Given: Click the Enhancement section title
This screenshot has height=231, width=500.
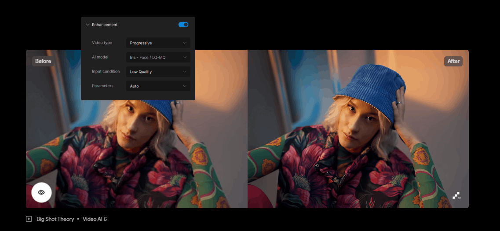Looking at the screenshot, I should click(105, 25).
